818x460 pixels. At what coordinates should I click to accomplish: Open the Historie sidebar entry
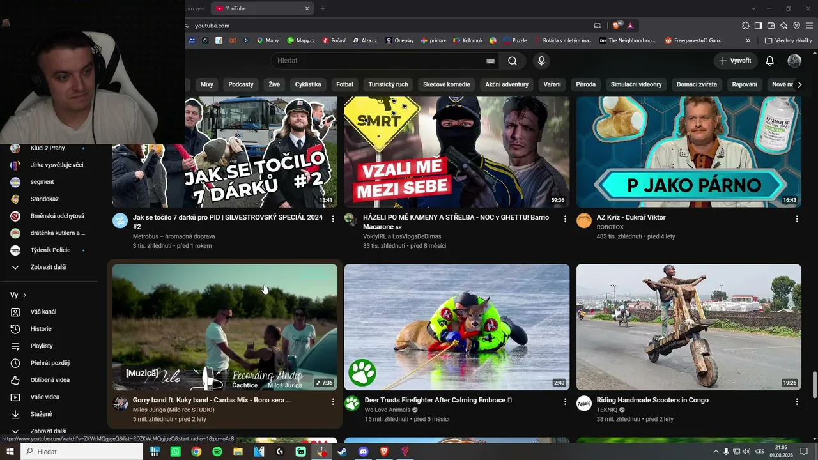[x=41, y=329]
